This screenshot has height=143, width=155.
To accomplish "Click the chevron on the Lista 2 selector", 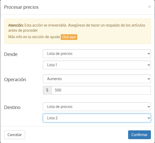I will [149, 118].
